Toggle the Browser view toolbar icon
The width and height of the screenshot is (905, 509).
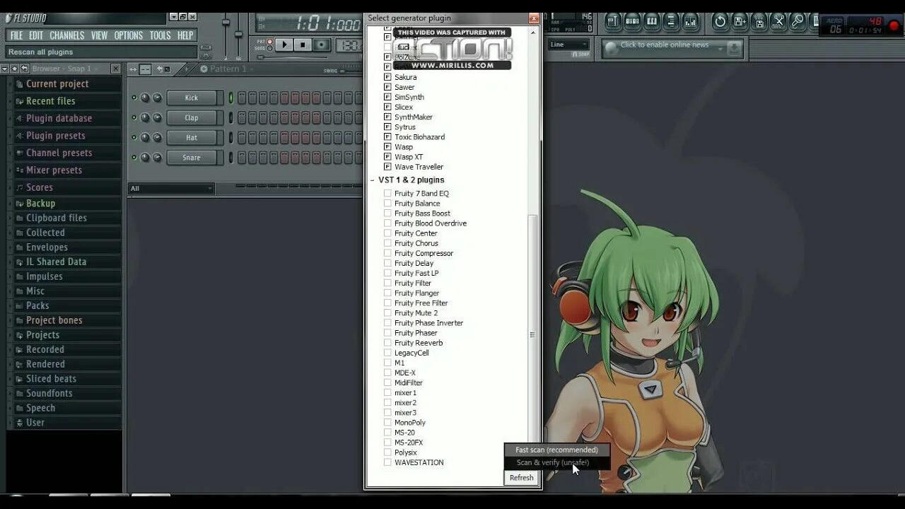671,21
